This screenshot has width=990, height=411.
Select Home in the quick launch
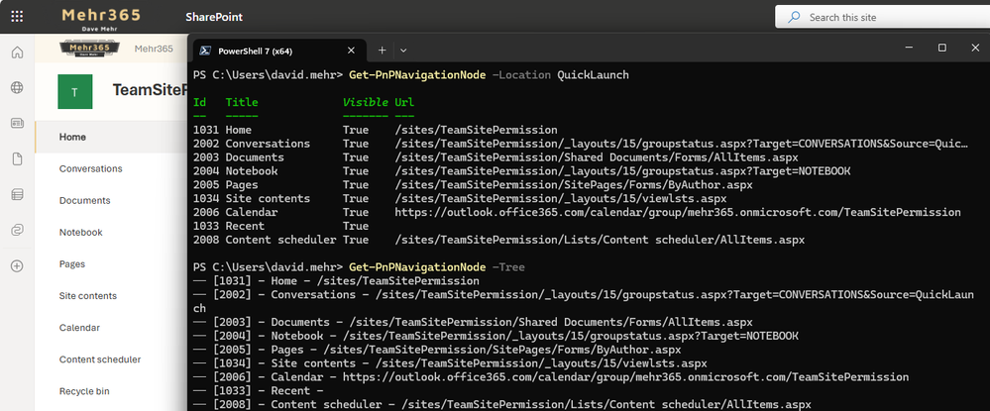[x=110, y=137]
